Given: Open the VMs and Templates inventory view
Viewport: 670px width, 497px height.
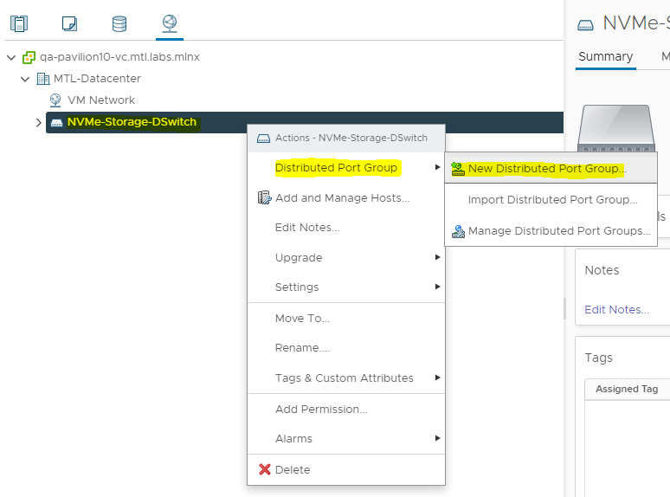Looking at the screenshot, I should point(69,23).
